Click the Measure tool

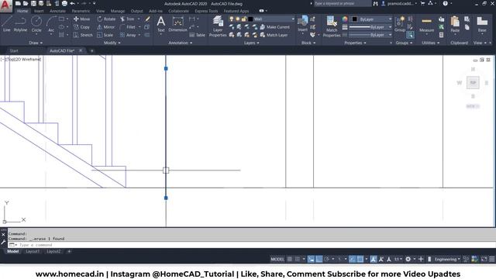click(426, 25)
